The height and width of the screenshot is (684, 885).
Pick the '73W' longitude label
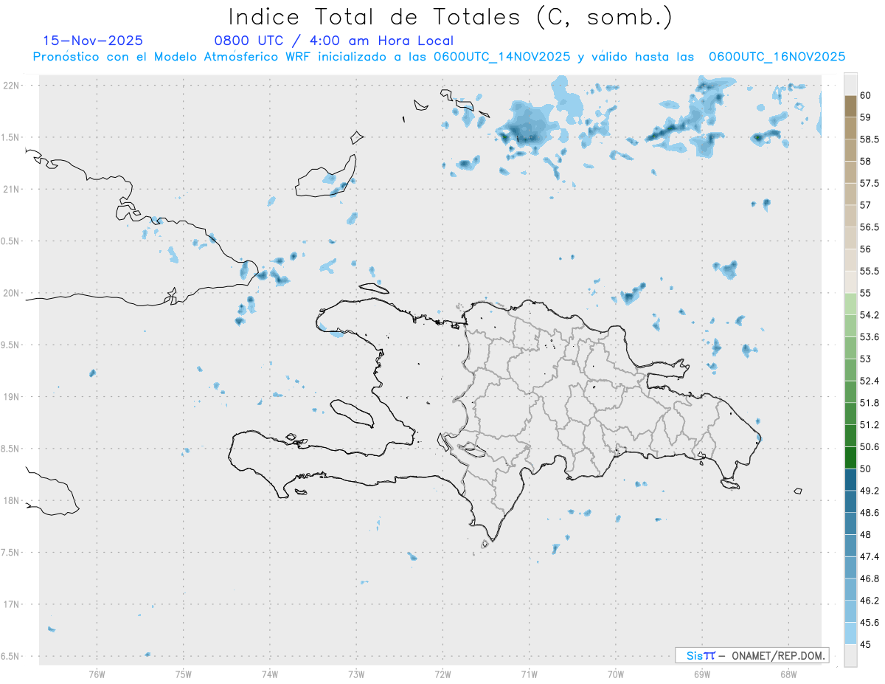click(x=356, y=674)
